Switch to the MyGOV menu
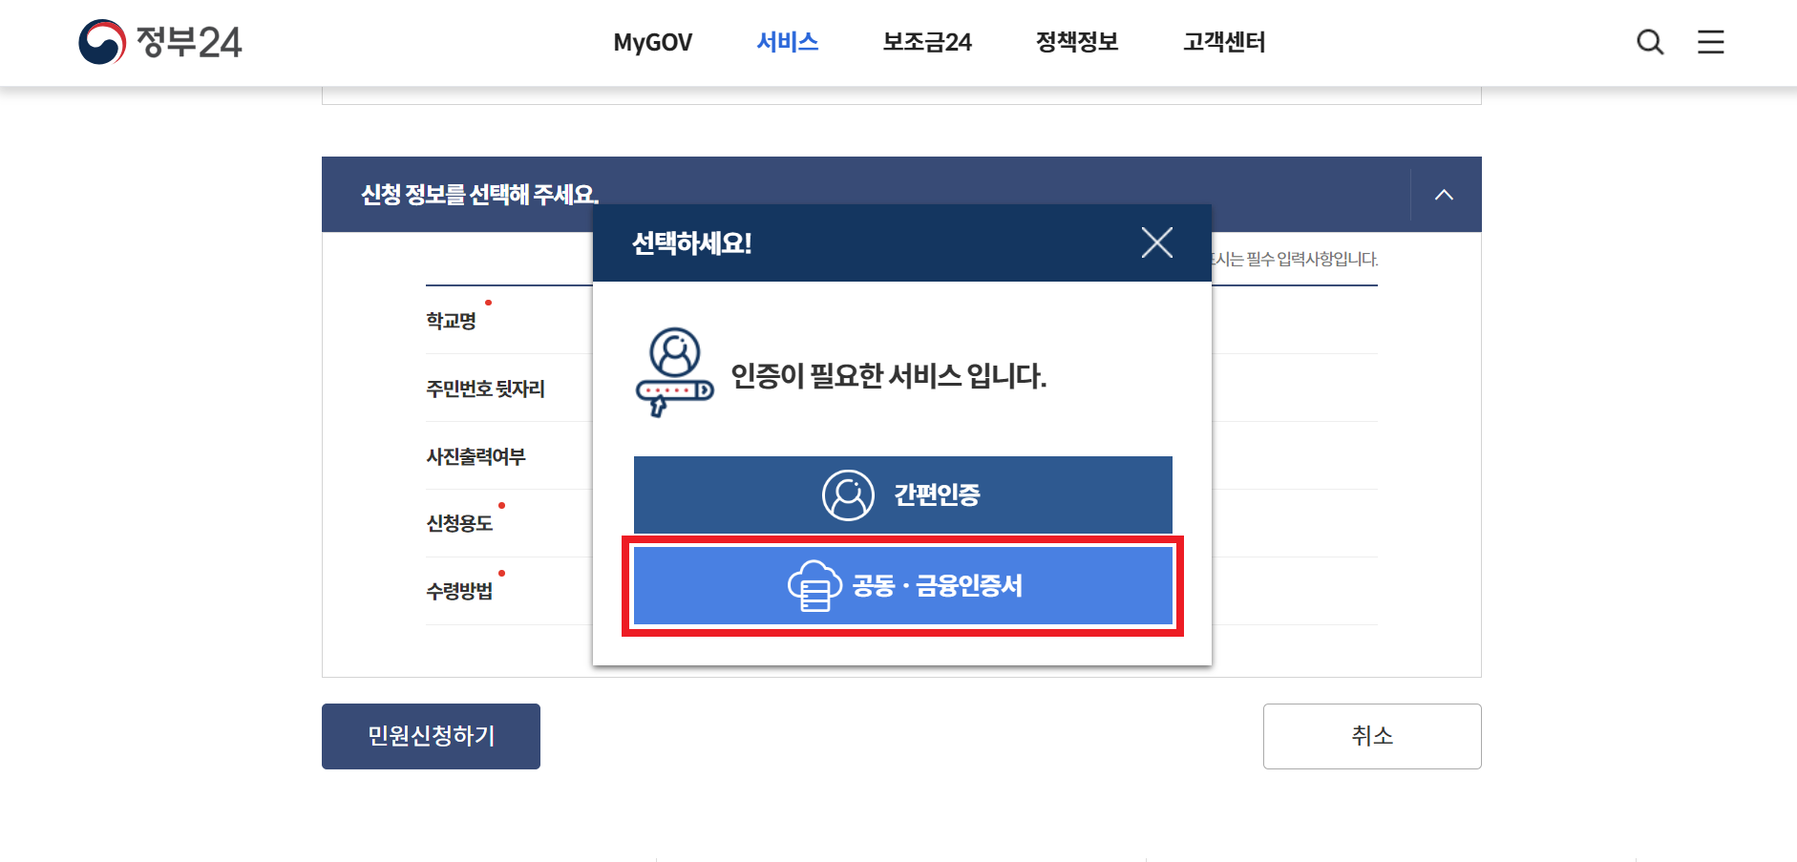Image resolution: width=1797 pixels, height=862 pixels. 653,42
